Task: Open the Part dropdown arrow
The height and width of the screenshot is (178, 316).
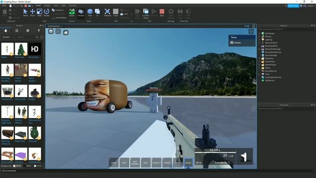Action: coord(90,18)
